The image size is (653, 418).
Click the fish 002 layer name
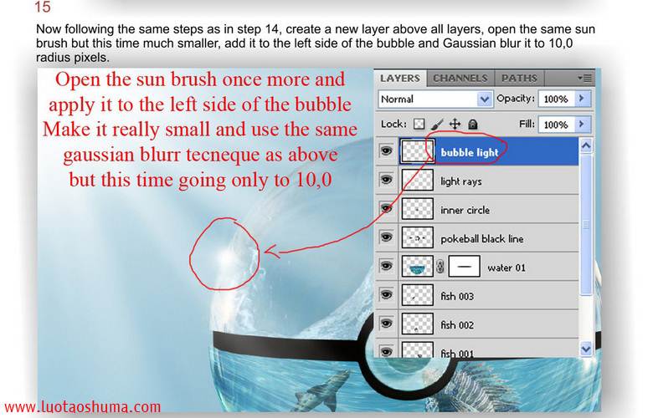(x=457, y=325)
